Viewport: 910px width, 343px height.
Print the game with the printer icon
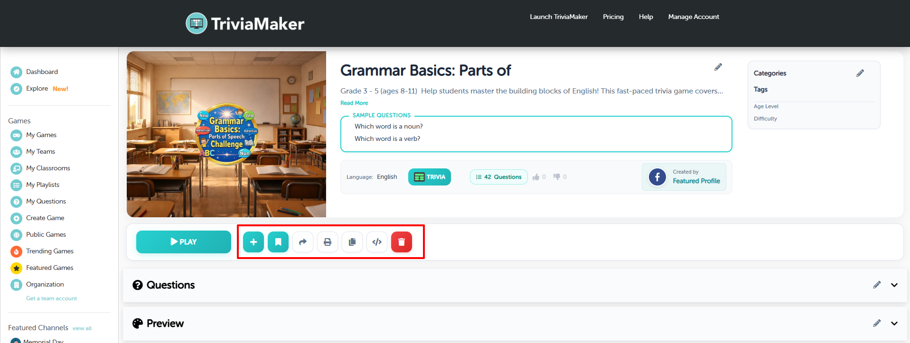328,242
